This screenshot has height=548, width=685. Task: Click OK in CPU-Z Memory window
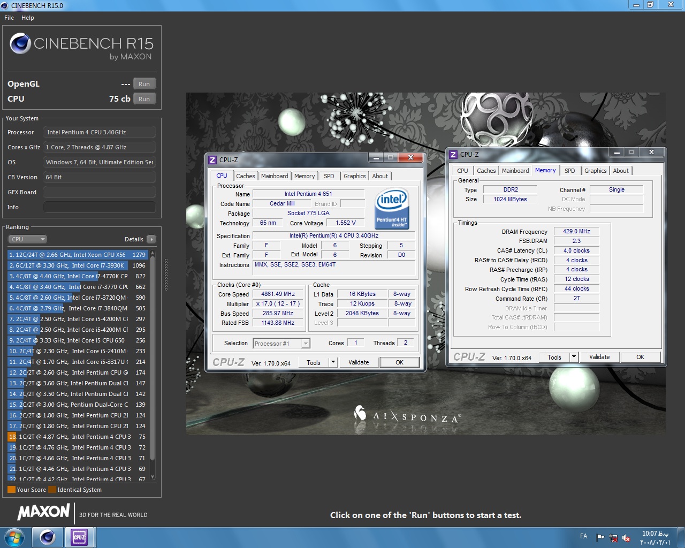pyautogui.click(x=641, y=357)
